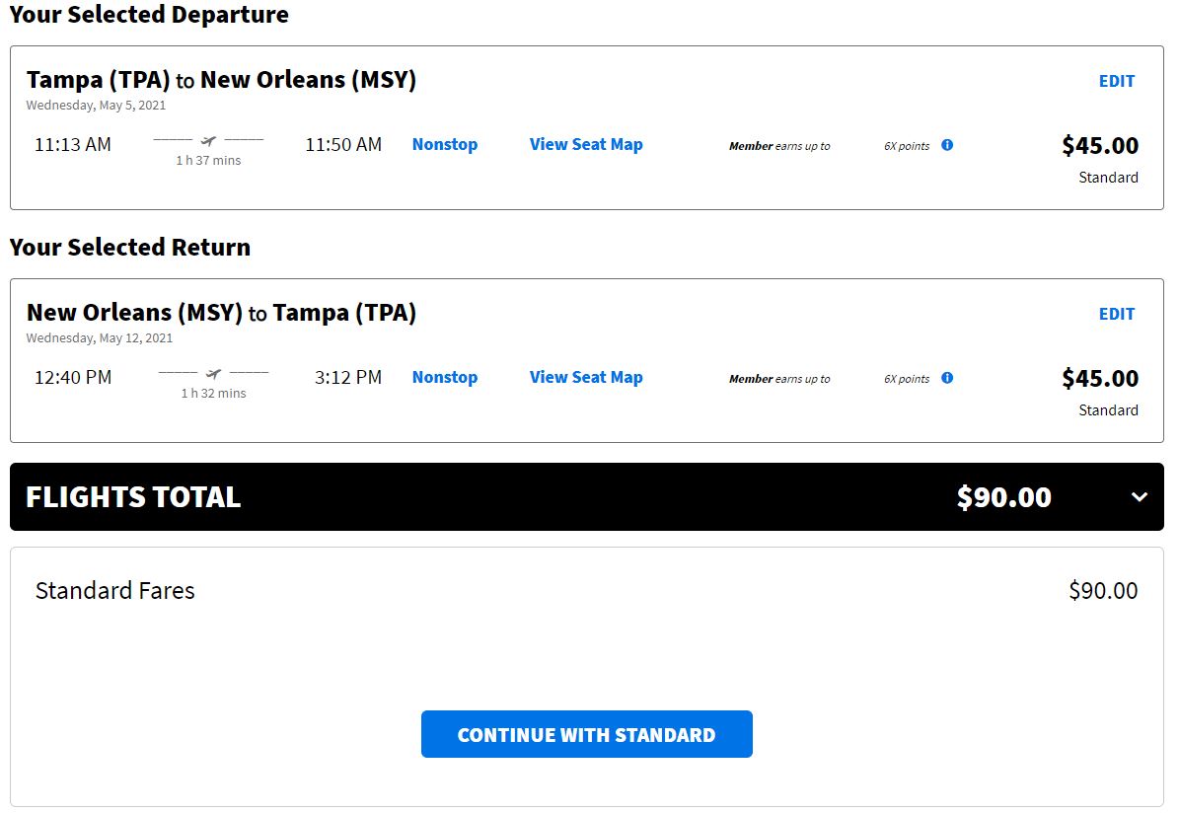Continue with Standard fare
1179x814 pixels.
coord(586,734)
